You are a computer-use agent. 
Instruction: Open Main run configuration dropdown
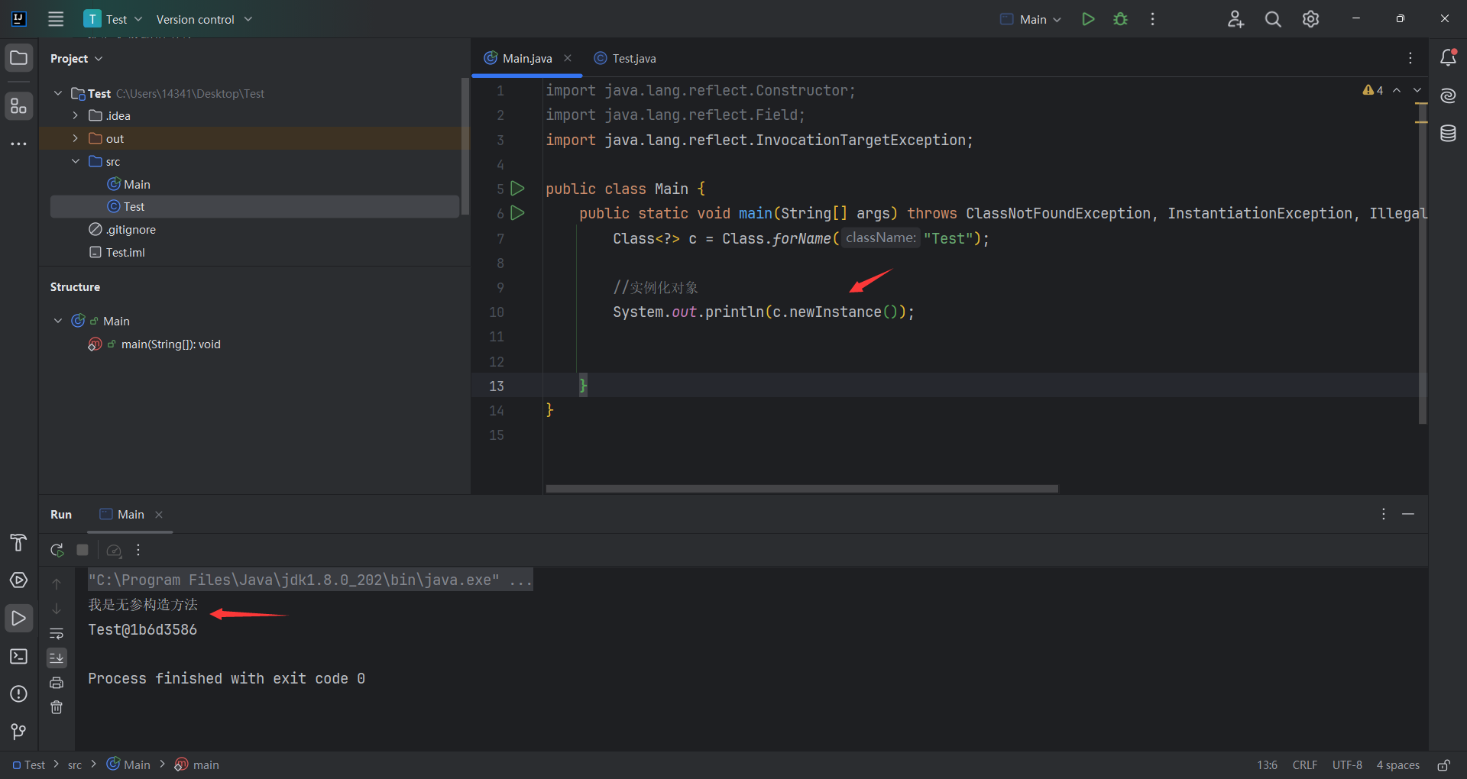[1031, 19]
